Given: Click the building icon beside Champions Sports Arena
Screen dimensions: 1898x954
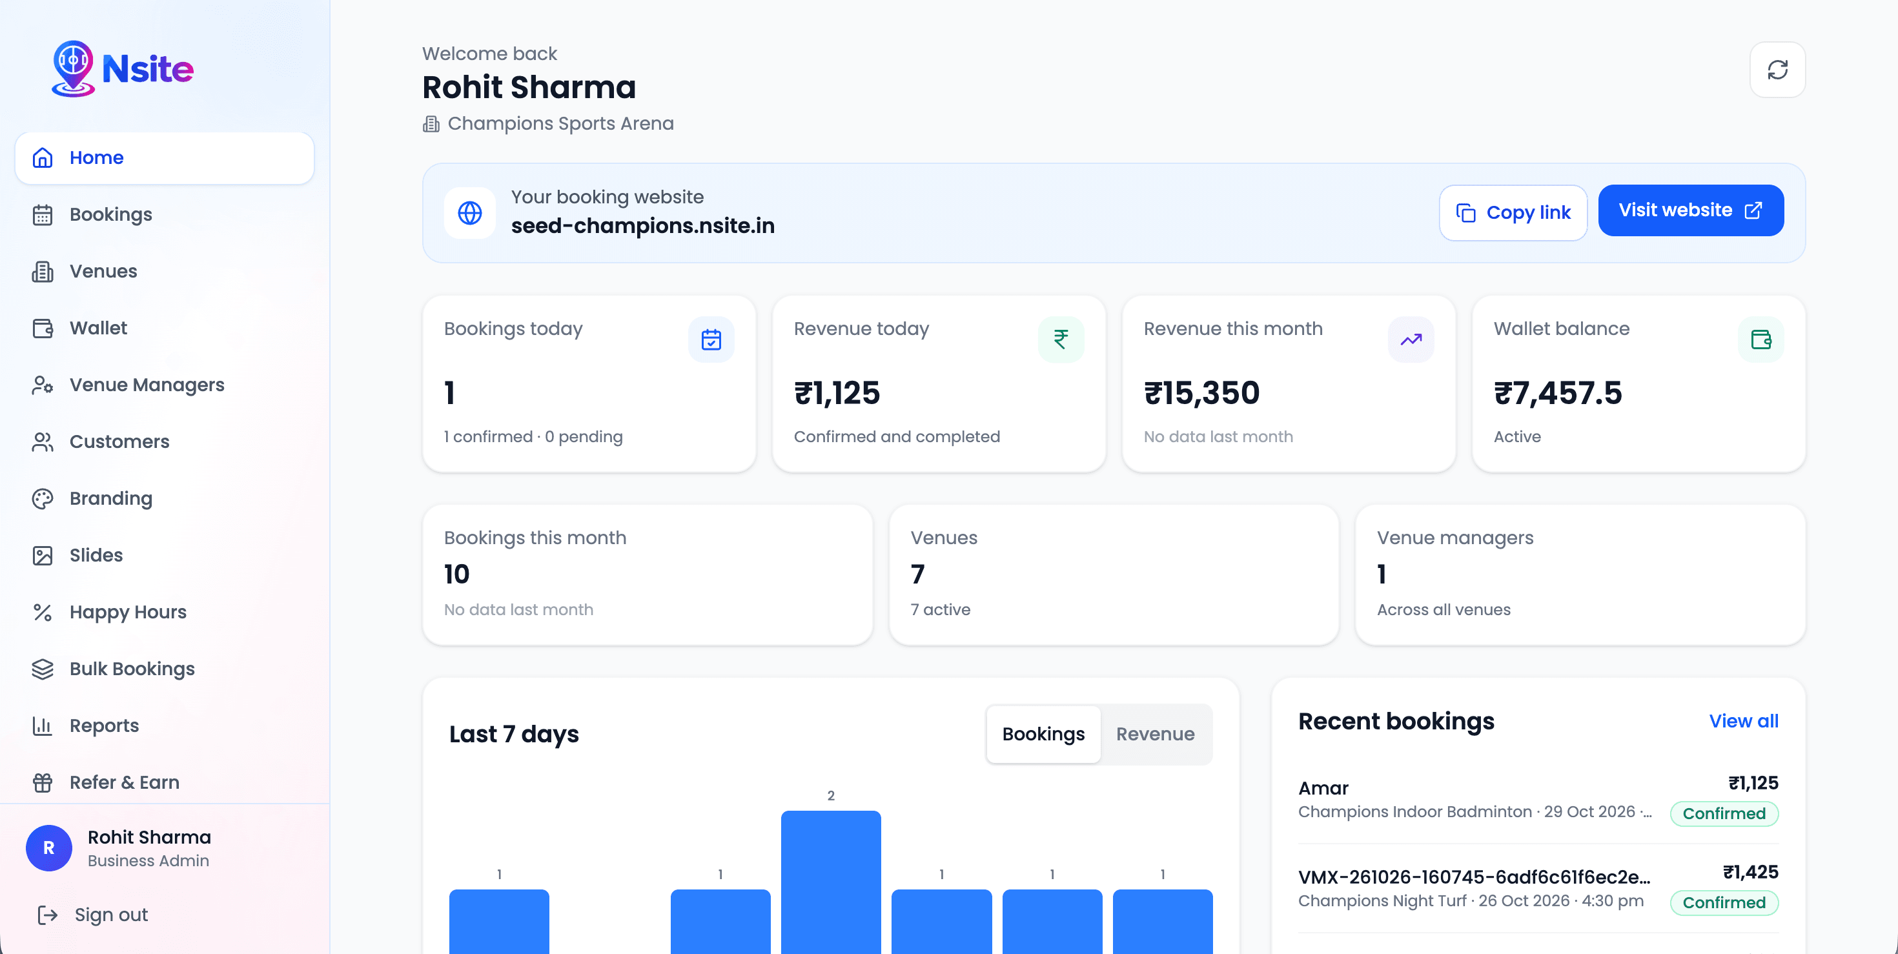Looking at the screenshot, I should [431, 124].
